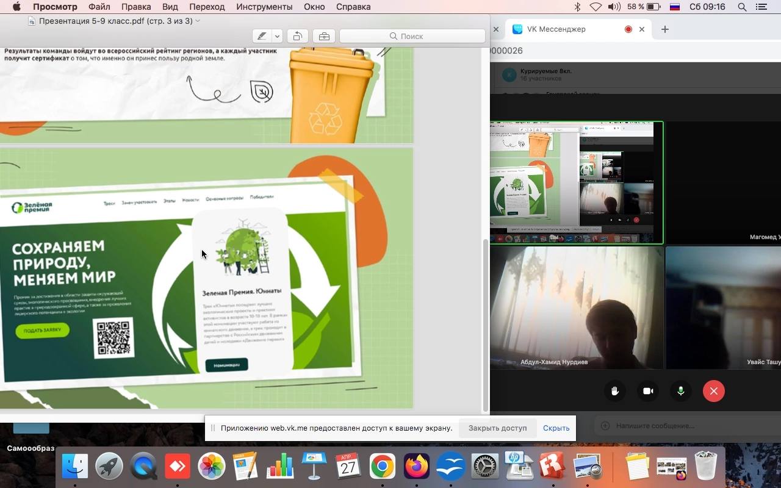Open the document title dropdown chevron

(x=198, y=21)
